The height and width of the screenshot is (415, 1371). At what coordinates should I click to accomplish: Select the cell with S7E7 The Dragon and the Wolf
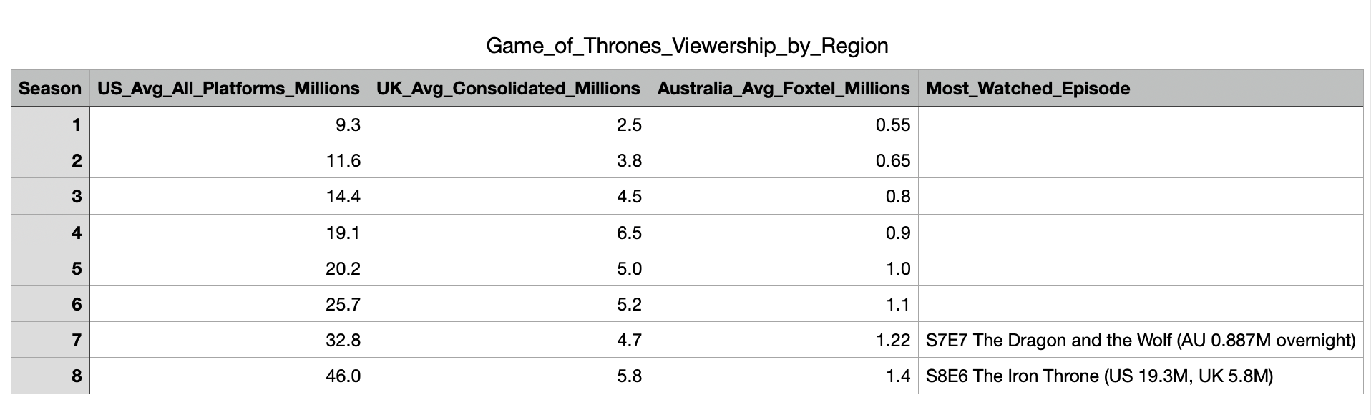pos(1140,340)
